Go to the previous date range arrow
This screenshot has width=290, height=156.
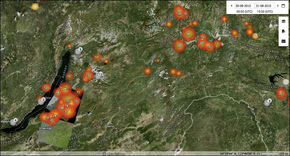coord(231,6)
